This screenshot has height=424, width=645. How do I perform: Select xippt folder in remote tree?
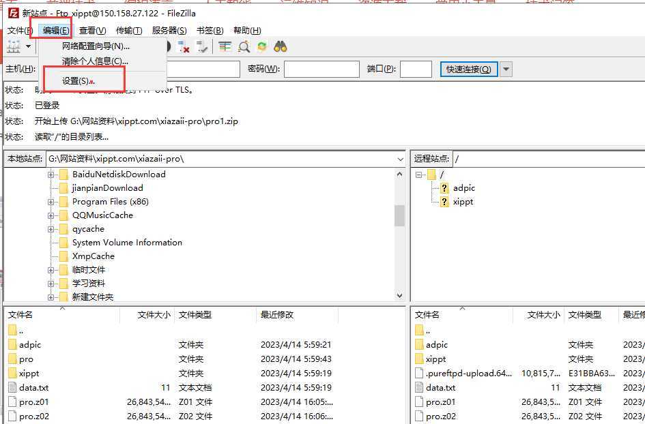(x=463, y=202)
